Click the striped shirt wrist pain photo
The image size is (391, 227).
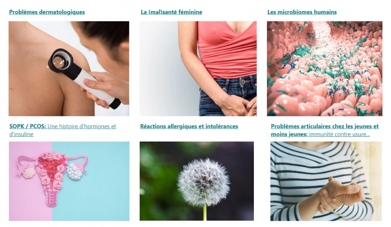[326, 181]
